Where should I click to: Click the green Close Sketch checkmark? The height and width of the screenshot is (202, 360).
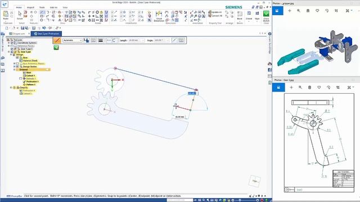click(x=266, y=13)
